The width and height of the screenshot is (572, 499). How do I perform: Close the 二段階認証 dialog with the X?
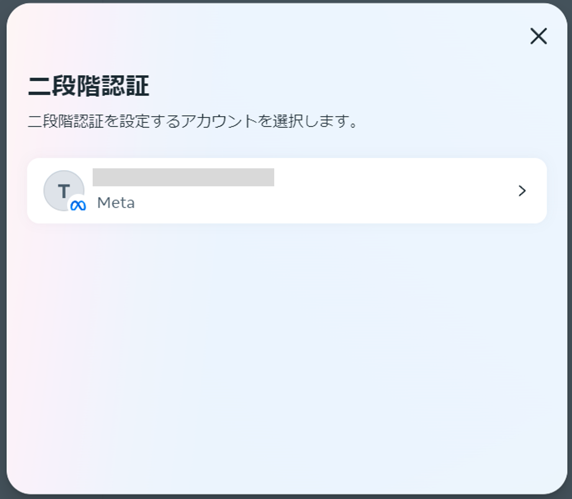coord(538,36)
